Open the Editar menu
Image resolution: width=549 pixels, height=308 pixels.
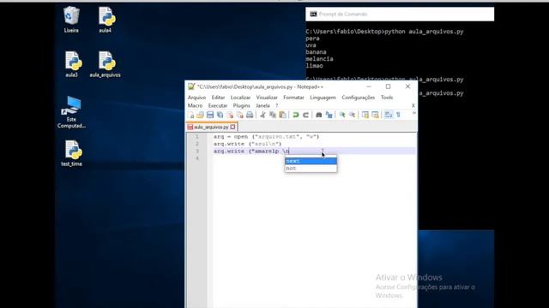[x=218, y=98]
